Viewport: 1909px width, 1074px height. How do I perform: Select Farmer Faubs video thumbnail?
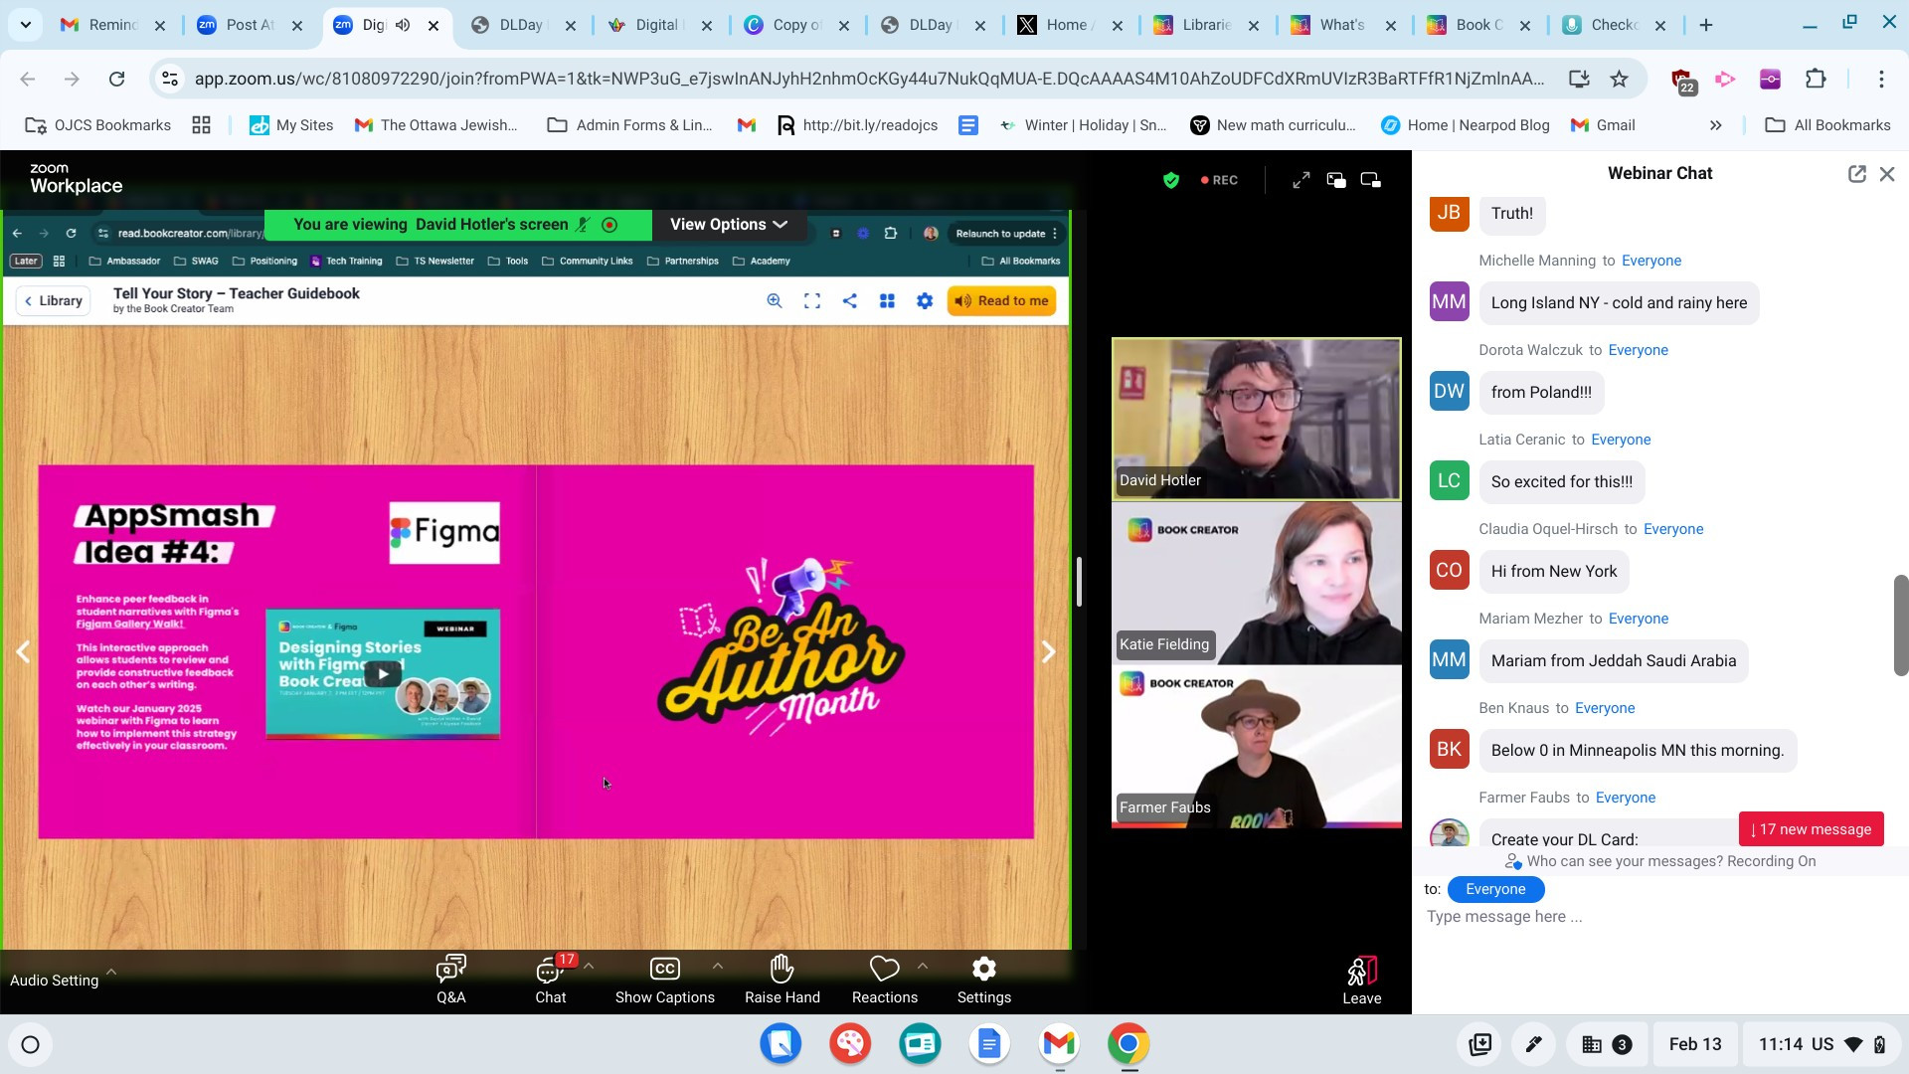point(1256,747)
